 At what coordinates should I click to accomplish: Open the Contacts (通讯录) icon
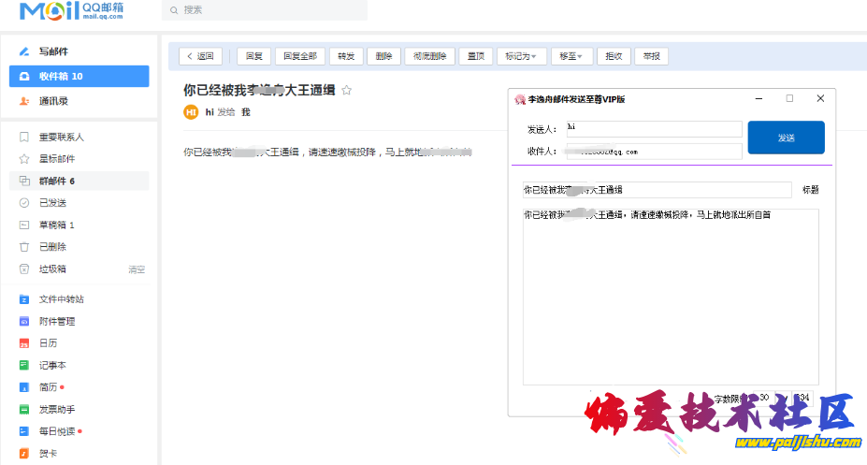pos(24,101)
